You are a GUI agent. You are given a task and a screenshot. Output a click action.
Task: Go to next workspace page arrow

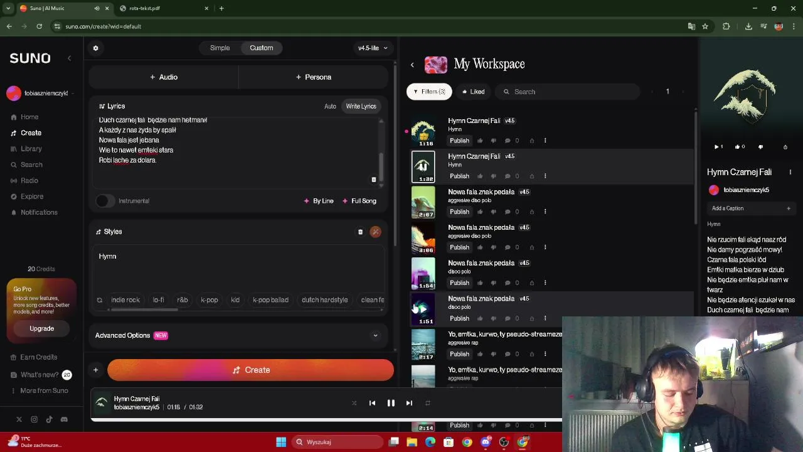coord(683,92)
